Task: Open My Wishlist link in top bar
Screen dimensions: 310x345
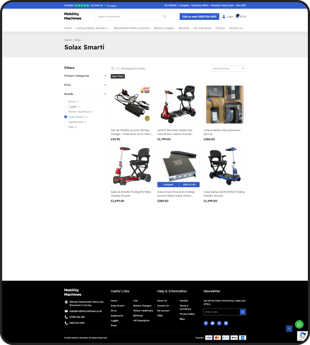Action: coord(171,5)
